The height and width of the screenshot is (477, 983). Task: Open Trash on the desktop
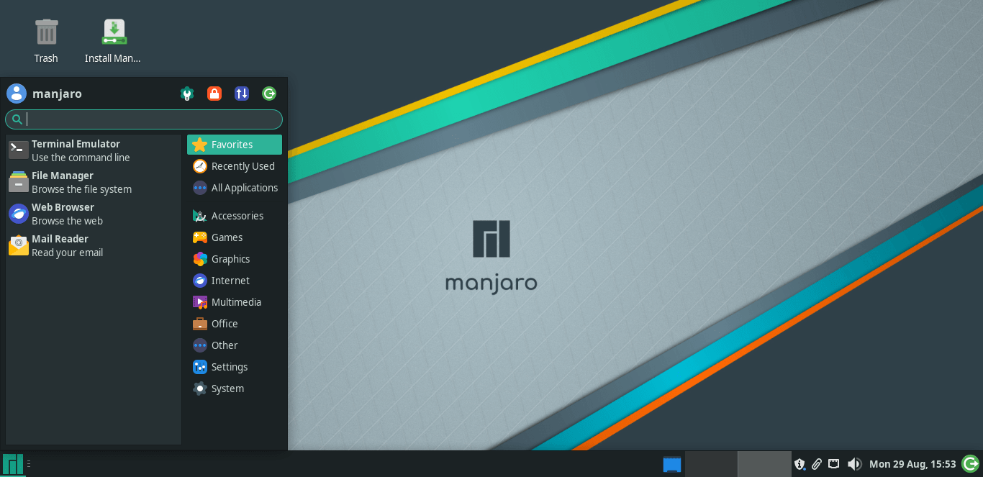(46, 41)
